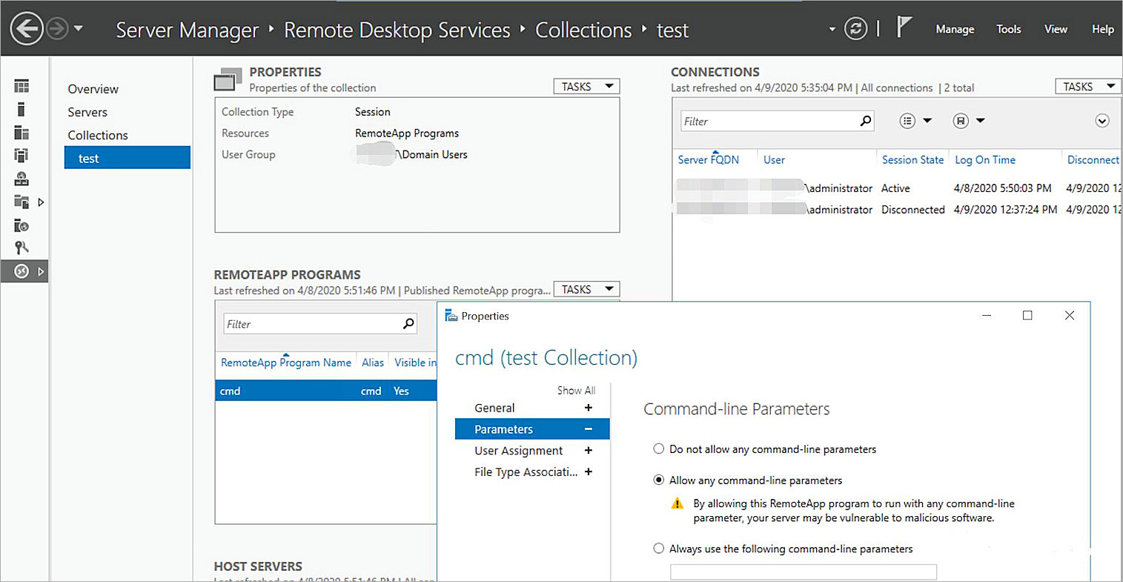Expand the User Assignment section
The image size is (1123, 582).
(x=589, y=451)
